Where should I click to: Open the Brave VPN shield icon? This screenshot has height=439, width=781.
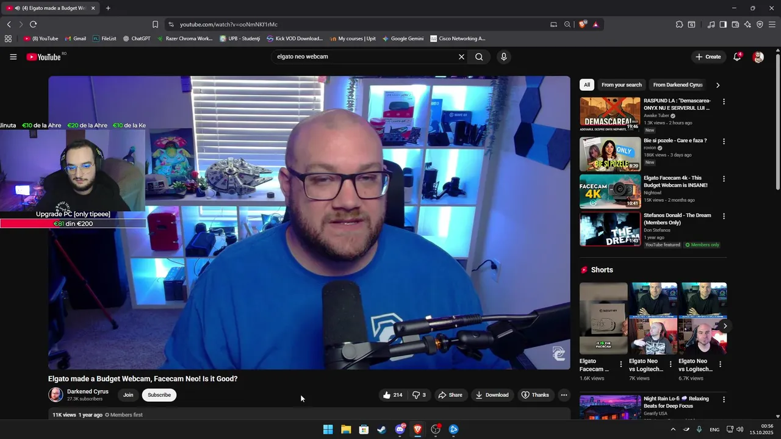point(760,24)
